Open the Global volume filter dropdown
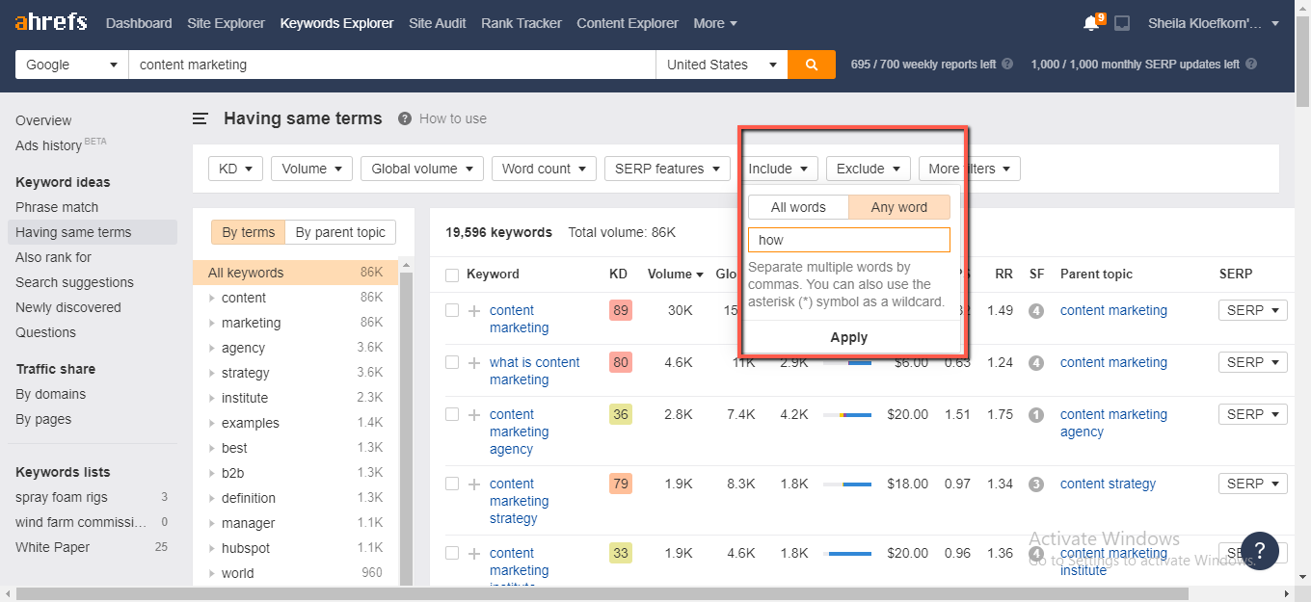This screenshot has width=1311, height=602. tap(422, 169)
